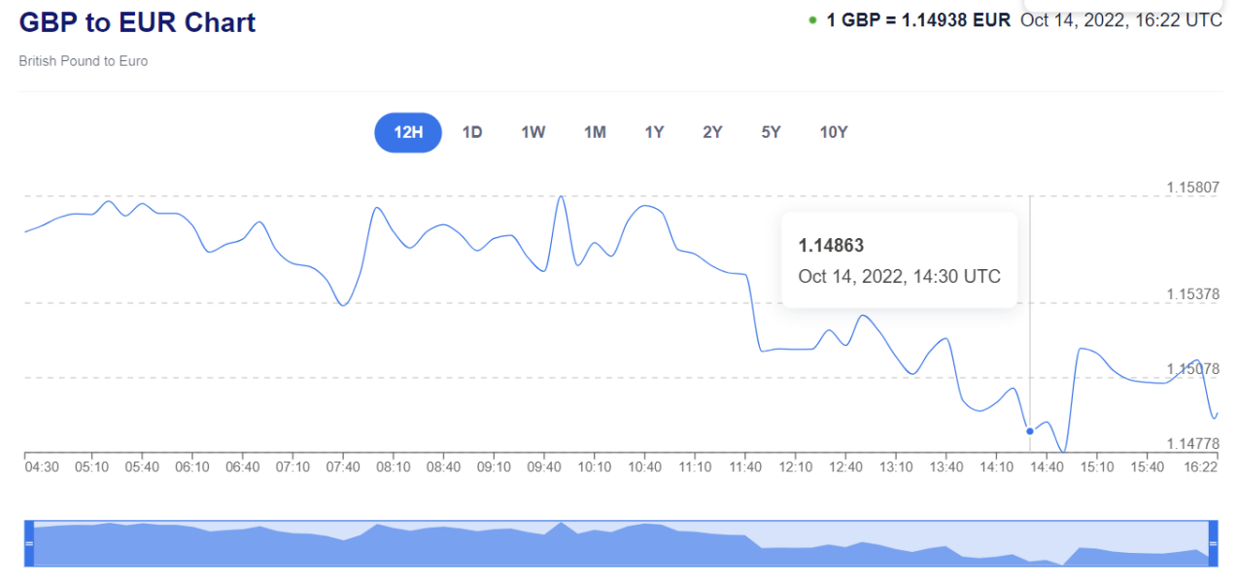The height and width of the screenshot is (583, 1237).
Task: Show the 1M time range
Action: [595, 133]
